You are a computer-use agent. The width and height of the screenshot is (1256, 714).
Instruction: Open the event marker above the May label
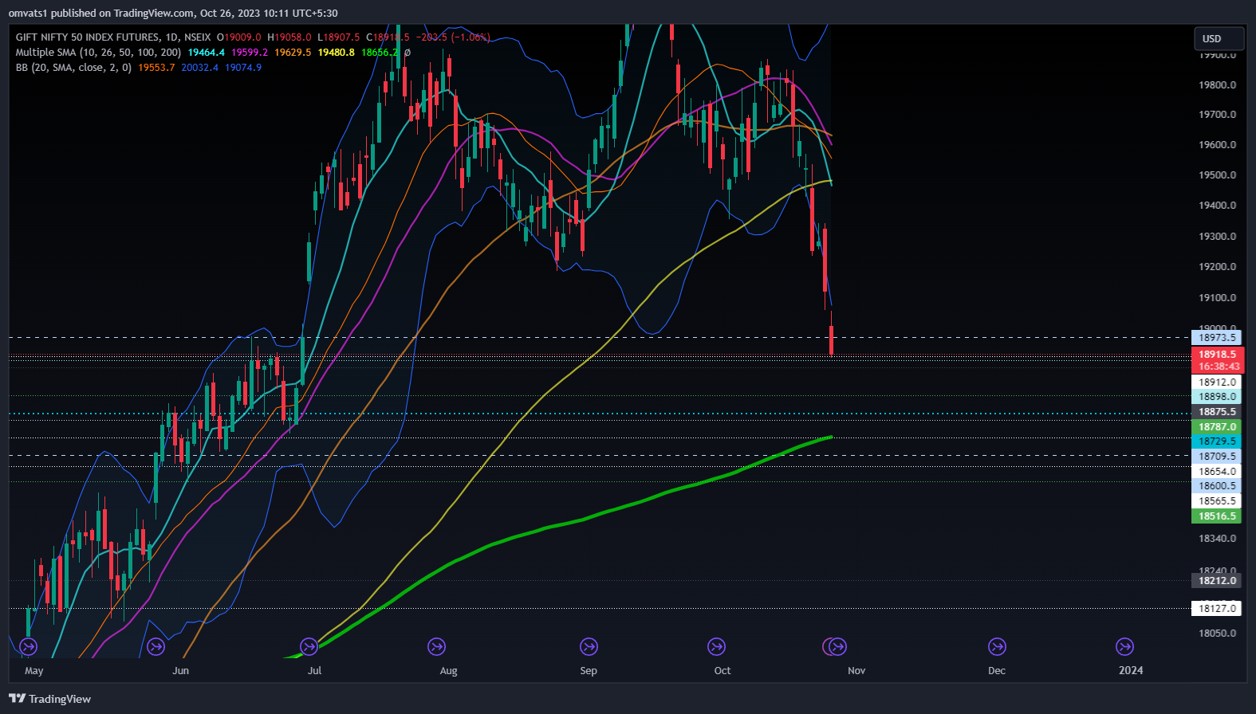[x=28, y=646]
